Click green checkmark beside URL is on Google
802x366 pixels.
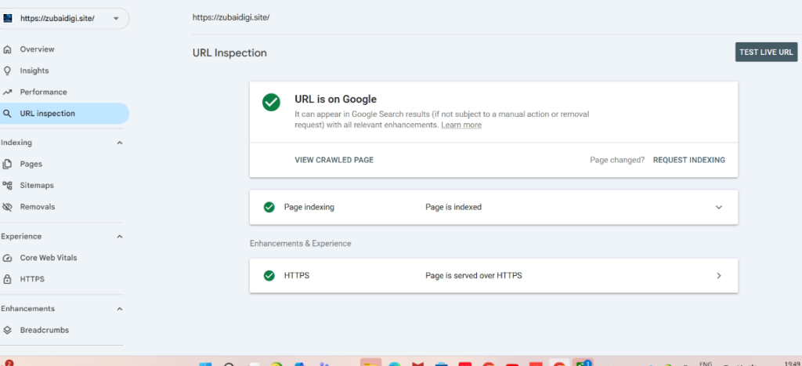[271, 103]
